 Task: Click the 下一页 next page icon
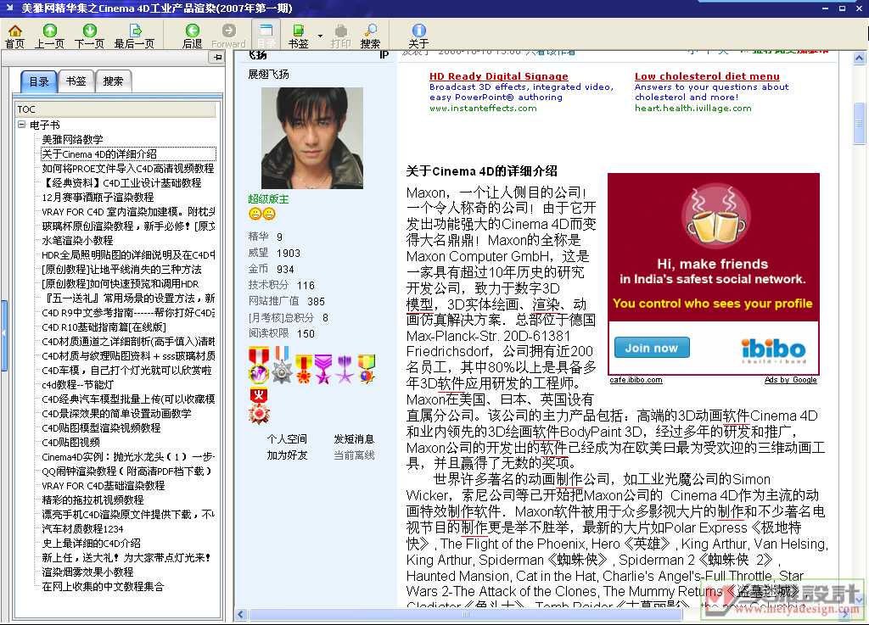pos(89,36)
